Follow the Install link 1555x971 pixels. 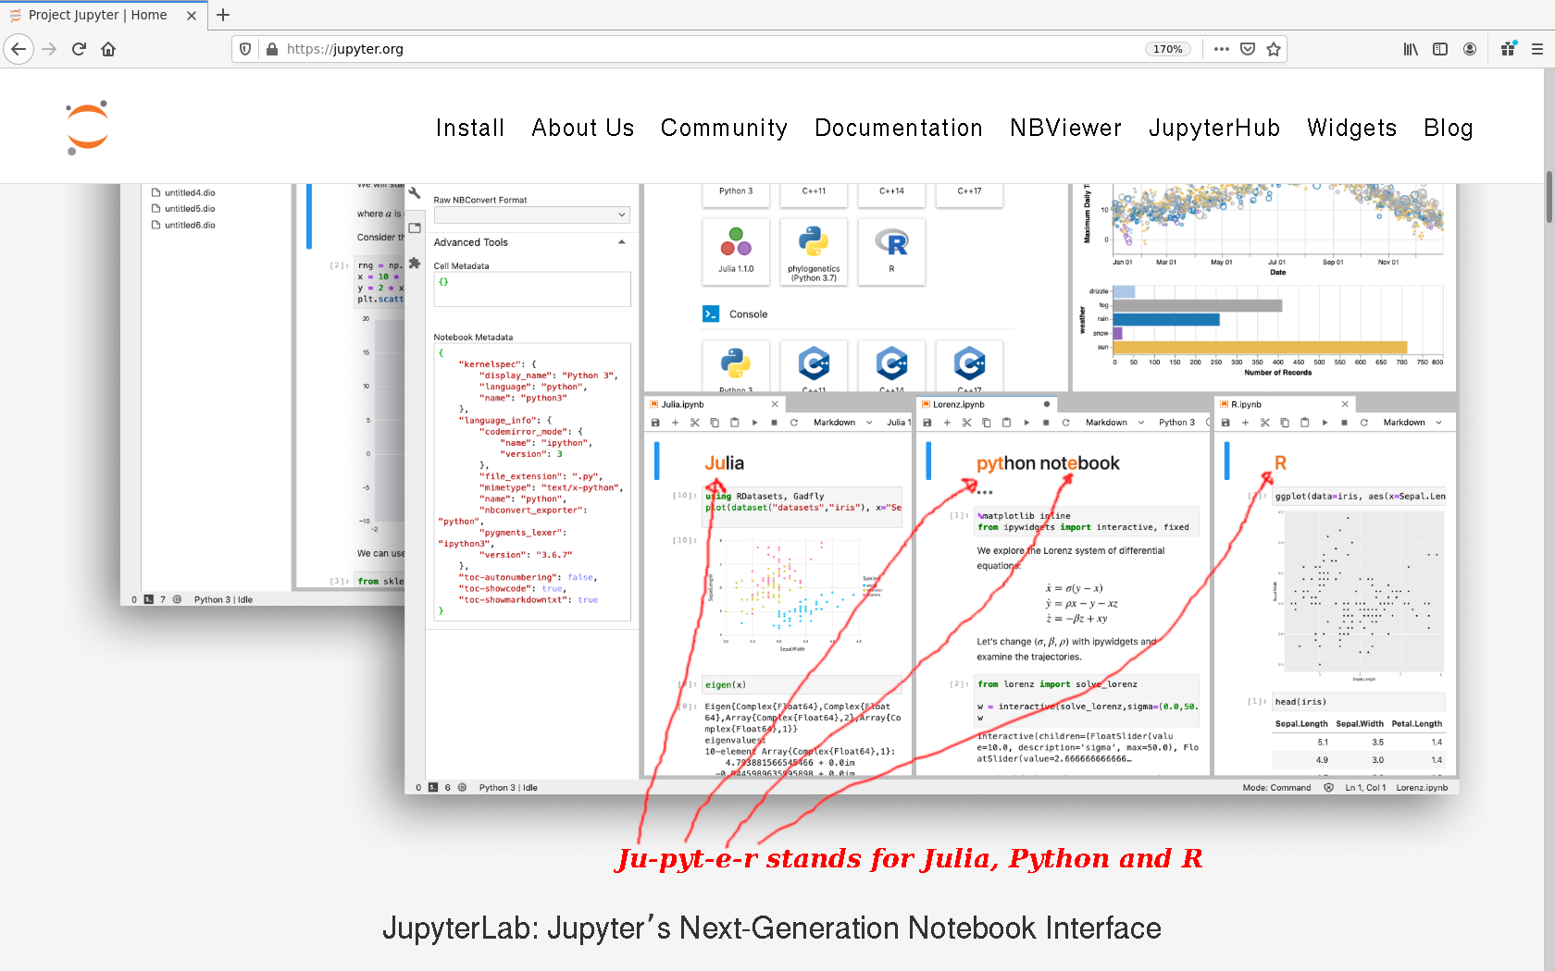coord(470,129)
